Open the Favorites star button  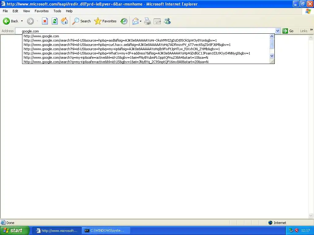pyautogui.click(x=105, y=21)
